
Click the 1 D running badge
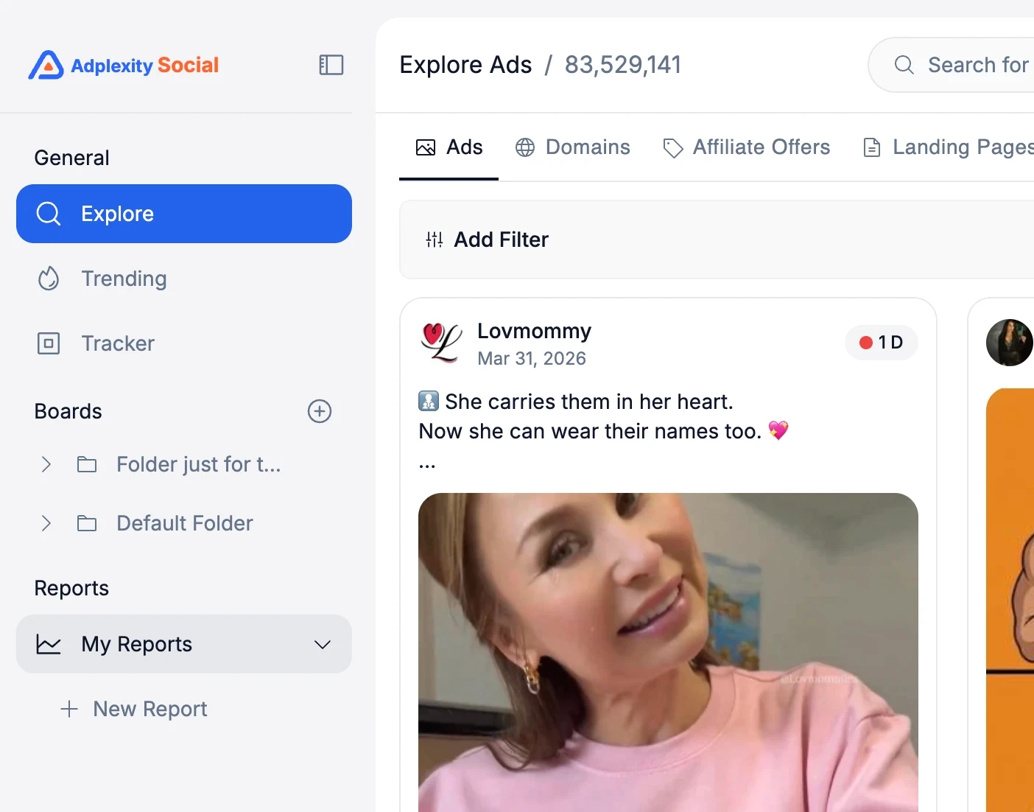tap(882, 343)
